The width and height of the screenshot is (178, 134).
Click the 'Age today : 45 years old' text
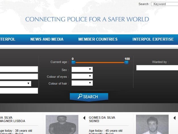pos(106,131)
